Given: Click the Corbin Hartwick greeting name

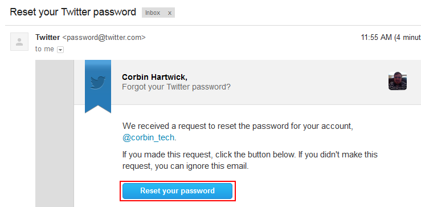Looking at the screenshot, I should (x=154, y=77).
